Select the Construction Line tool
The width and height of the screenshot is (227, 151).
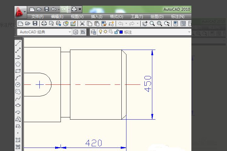coord(18,50)
